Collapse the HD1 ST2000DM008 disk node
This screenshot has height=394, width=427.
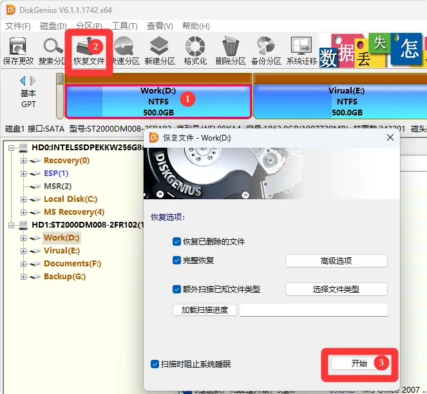(11, 225)
